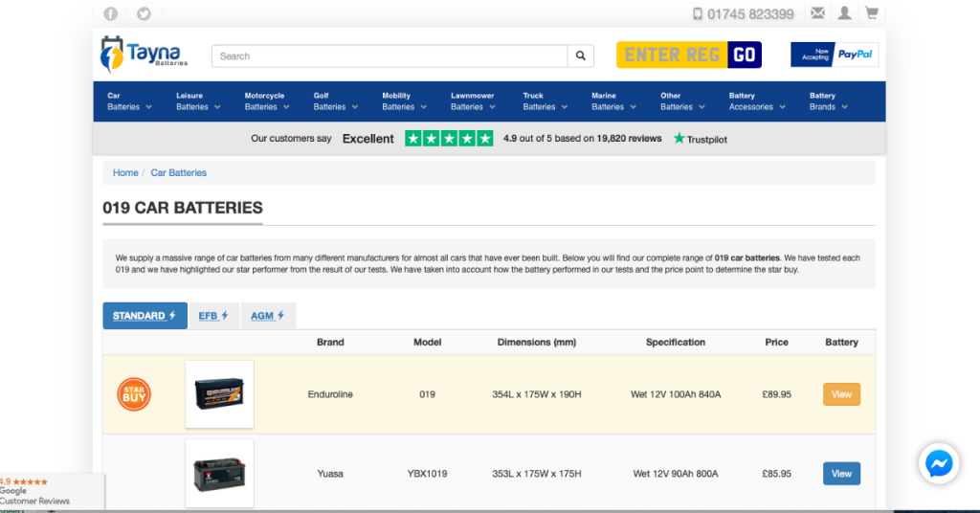Click the Price column header
Screen dimensions: 980x513
tap(776, 343)
